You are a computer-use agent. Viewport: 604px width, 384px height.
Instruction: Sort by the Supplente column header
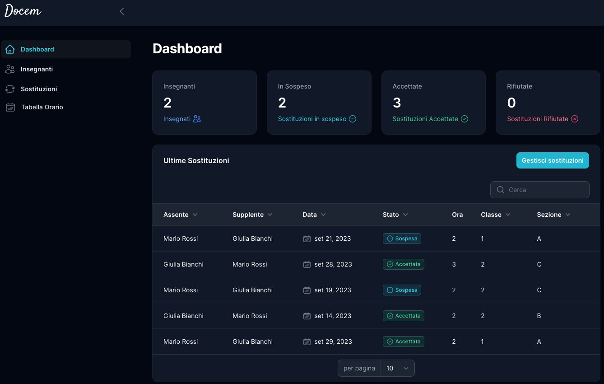pyautogui.click(x=252, y=215)
